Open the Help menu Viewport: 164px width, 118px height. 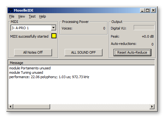pyautogui.click(x=43, y=16)
